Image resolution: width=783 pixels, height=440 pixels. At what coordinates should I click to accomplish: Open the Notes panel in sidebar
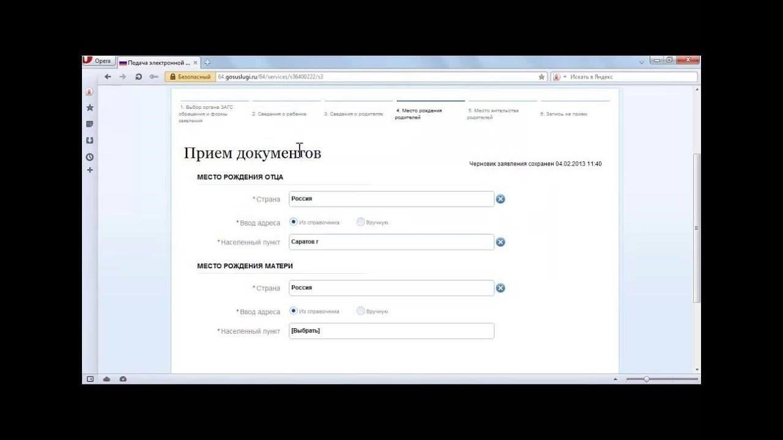89,124
